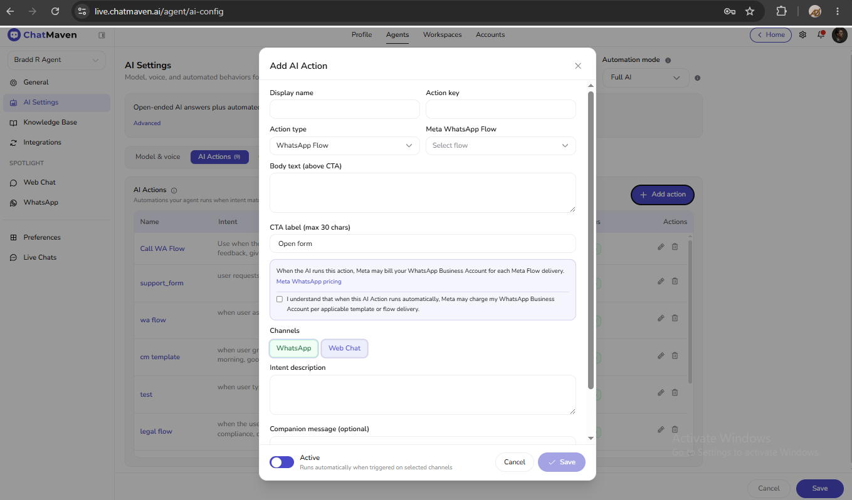Bookmark this page with star icon
The height and width of the screenshot is (500, 852).
tap(750, 11)
